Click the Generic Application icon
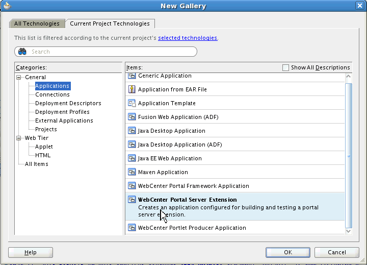This screenshot has height=265, width=367. click(x=132, y=76)
